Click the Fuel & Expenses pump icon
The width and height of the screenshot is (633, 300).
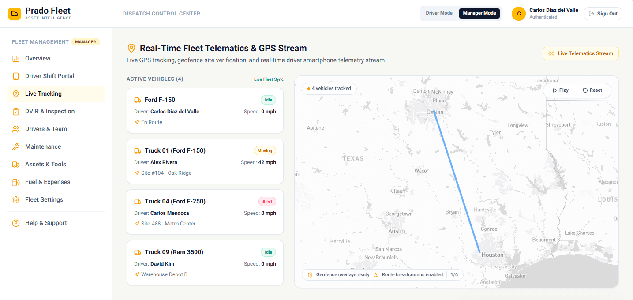[x=16, y=182]
